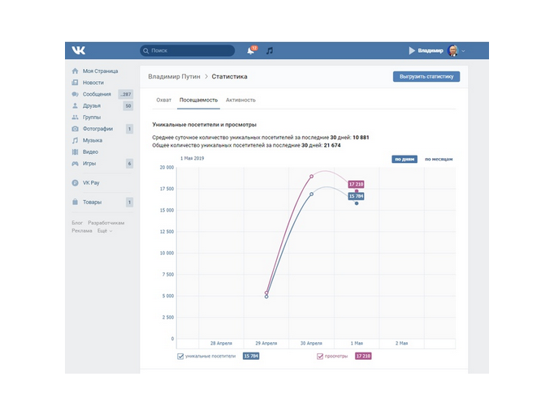Open VK Pay link
554x415 pixels.
(91, 182)
